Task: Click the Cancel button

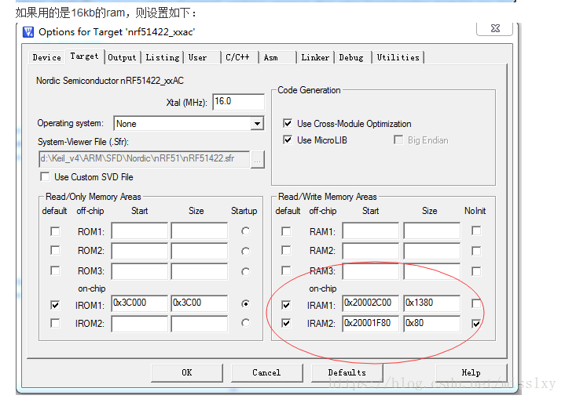Action: [x=266, y=373]
